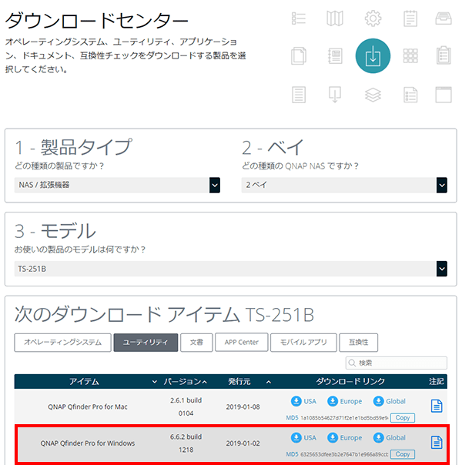The image size is (462, 465).
Task: Click the 検索 search field
Action: point(397,363)
